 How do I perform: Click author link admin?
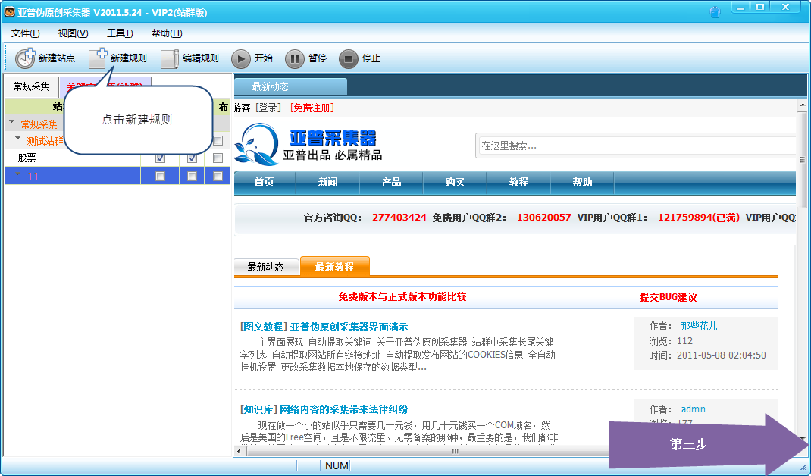[693, 409]
